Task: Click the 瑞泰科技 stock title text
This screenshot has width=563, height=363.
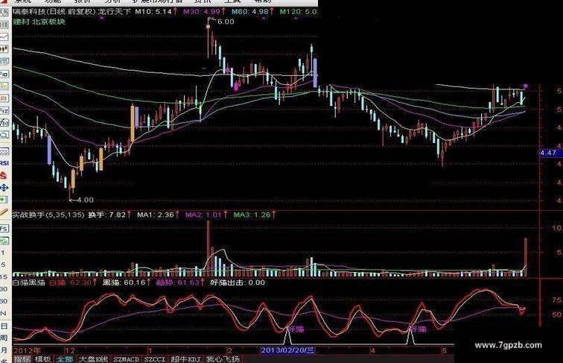Action: pyautogui.click(x=28, y=11)
